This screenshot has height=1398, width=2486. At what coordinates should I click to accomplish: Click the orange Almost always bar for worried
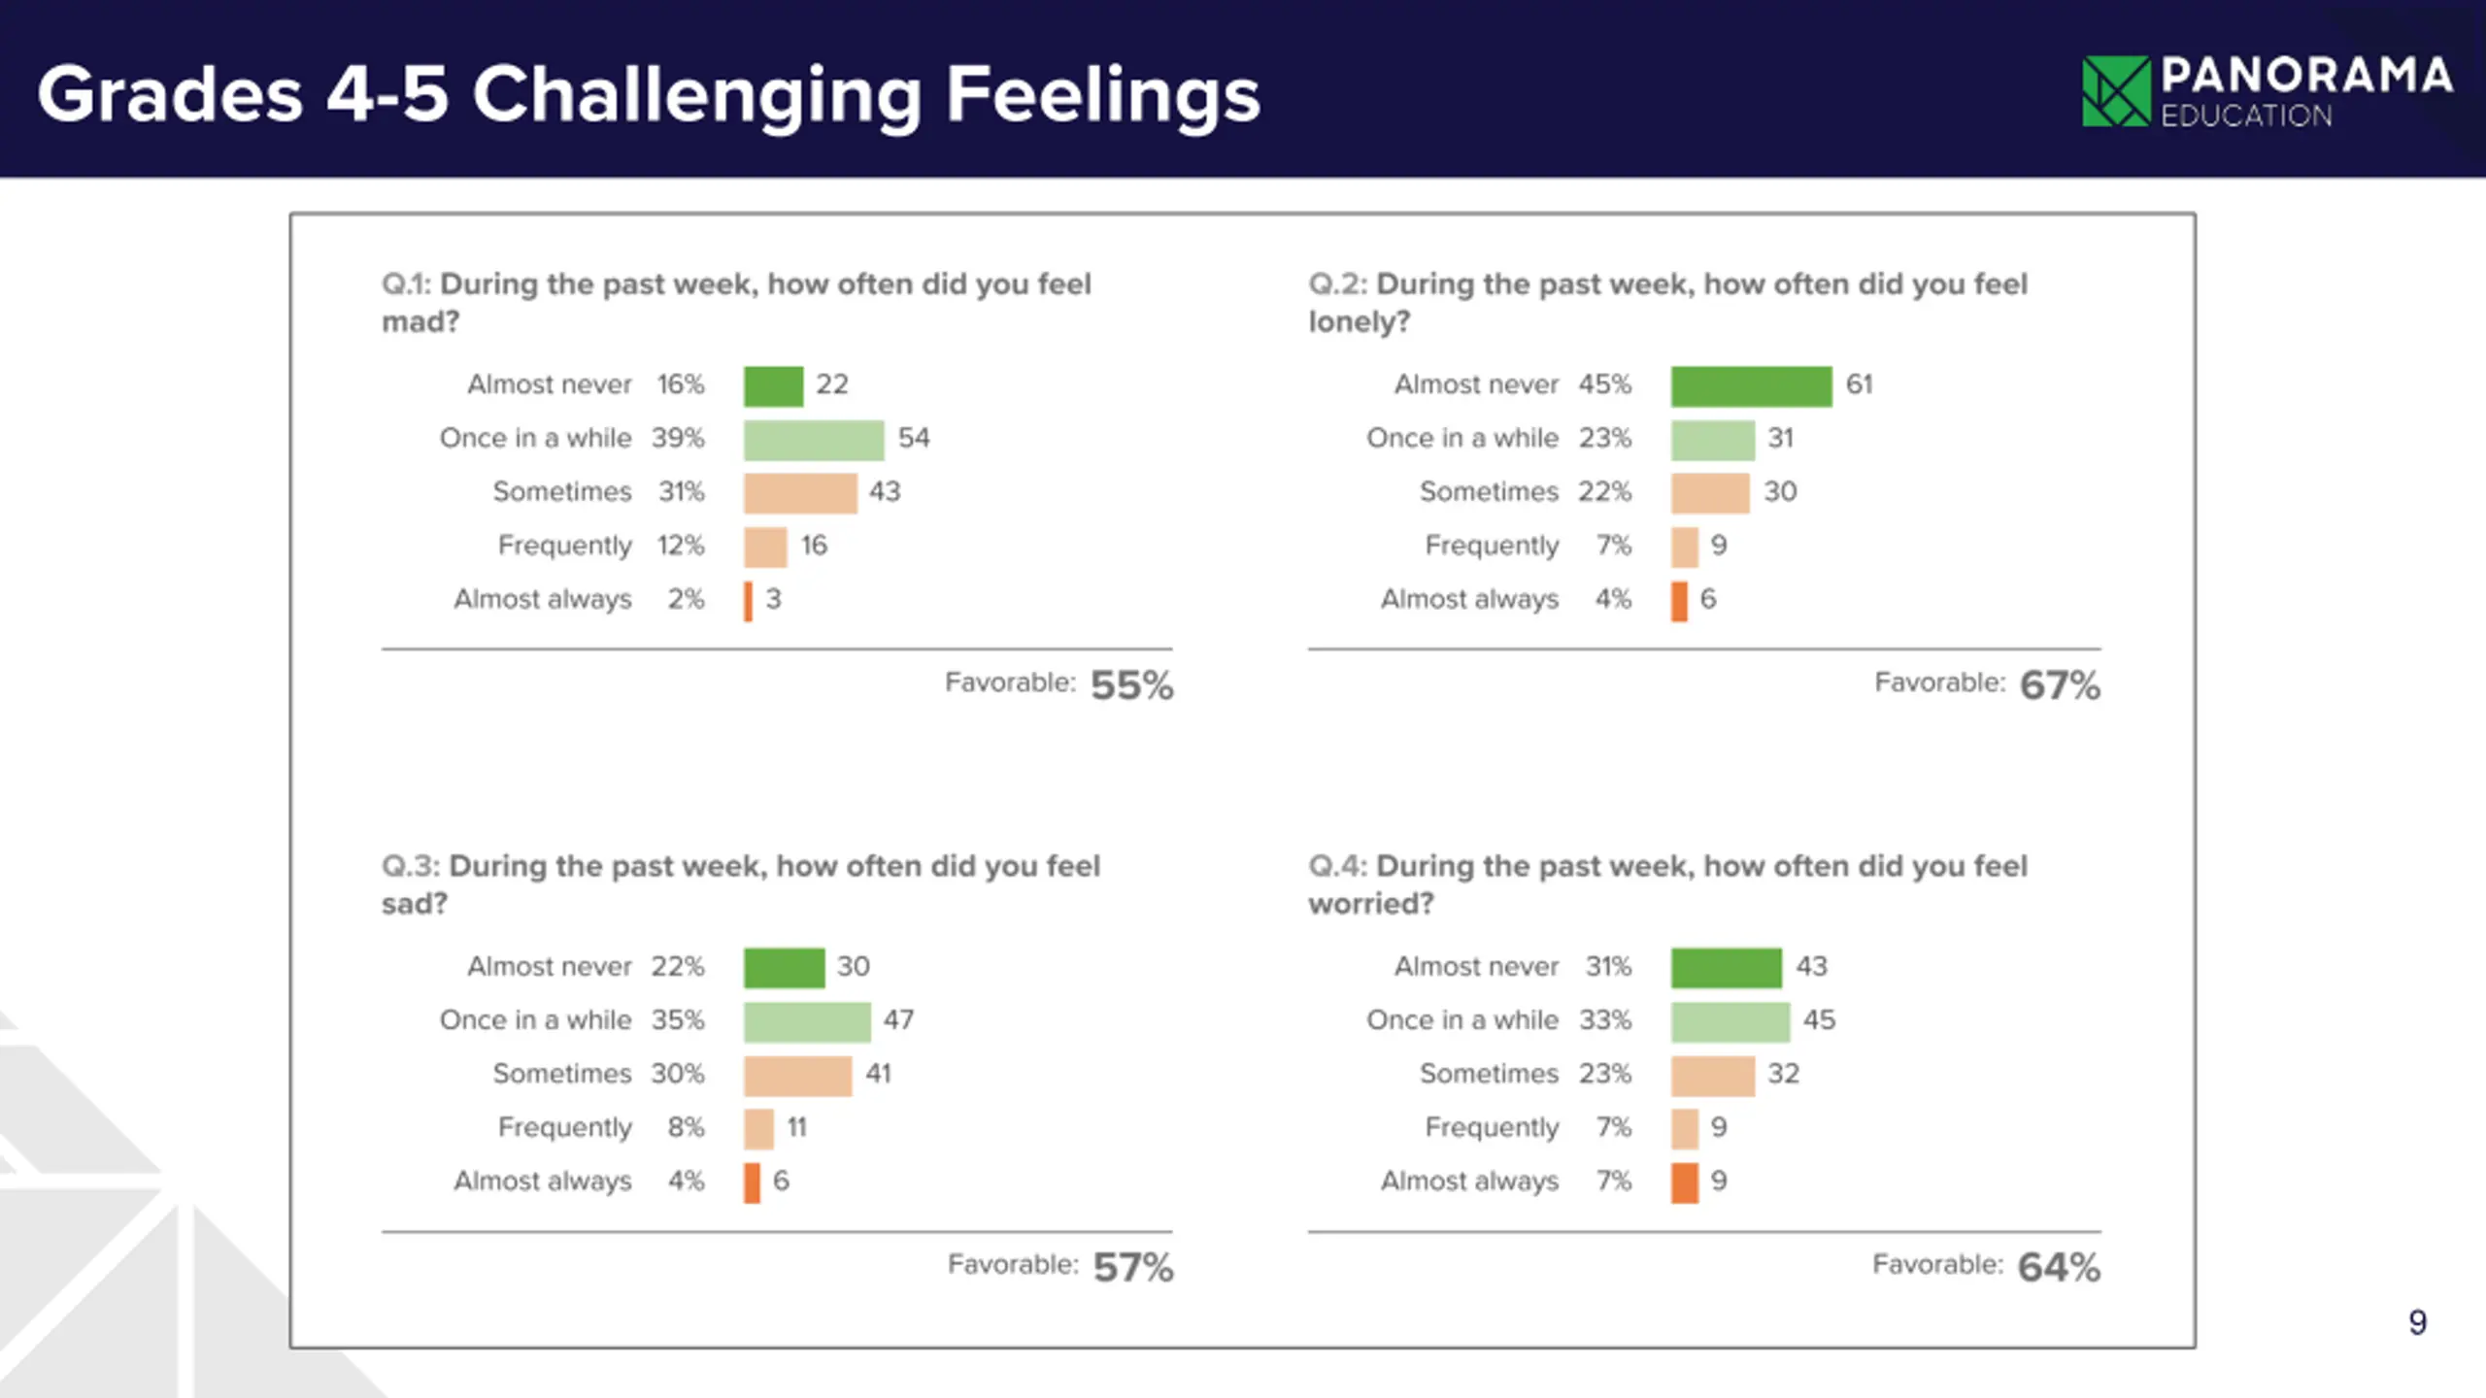click(x=1684, y=1182)
